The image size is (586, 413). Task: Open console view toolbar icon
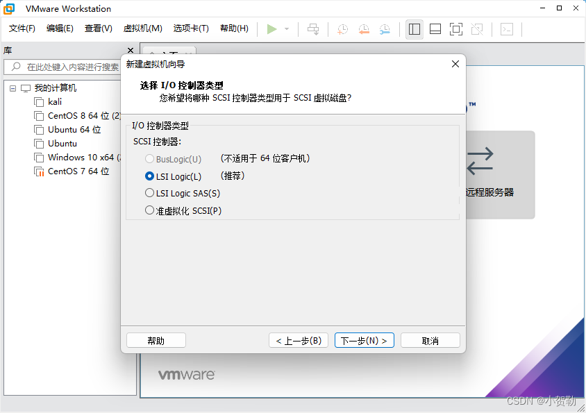[x=507, y=29]
